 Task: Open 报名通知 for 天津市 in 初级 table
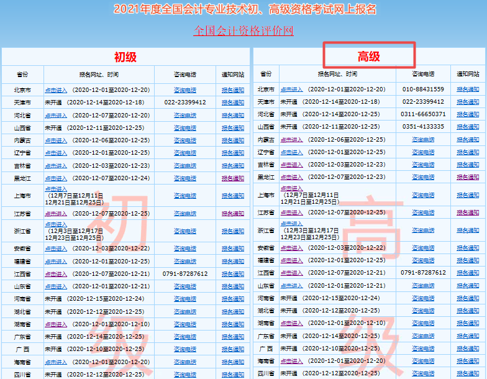(233, 103)
